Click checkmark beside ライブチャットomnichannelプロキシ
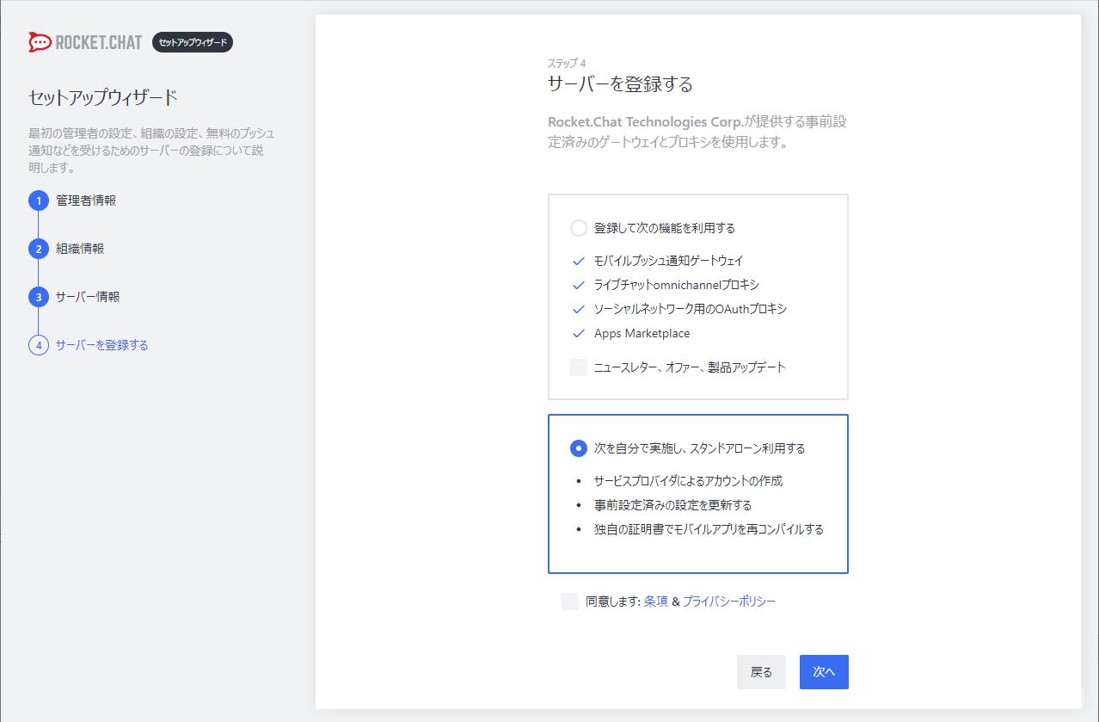 578,284
